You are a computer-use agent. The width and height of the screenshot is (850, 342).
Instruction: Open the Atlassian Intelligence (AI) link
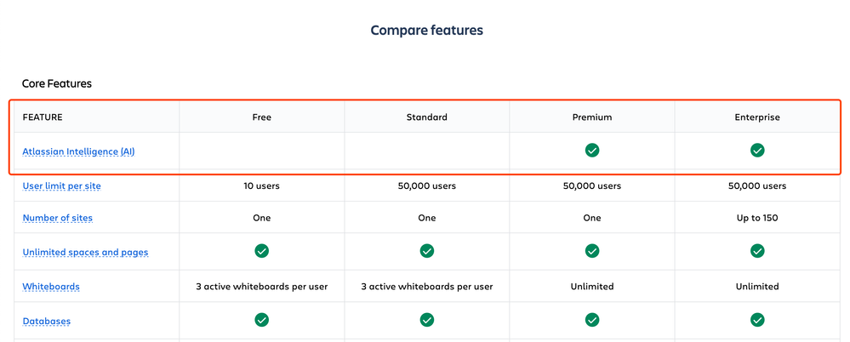(78, 151)
